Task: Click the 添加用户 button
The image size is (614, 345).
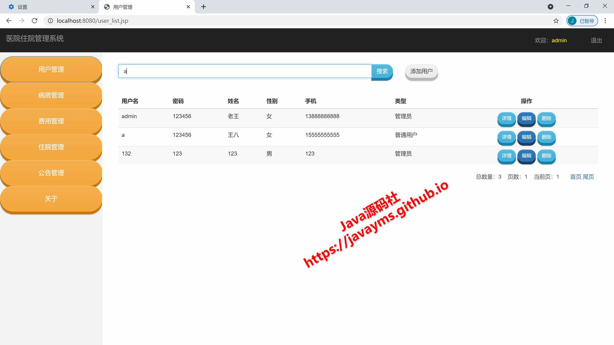Action: [421, 71]
